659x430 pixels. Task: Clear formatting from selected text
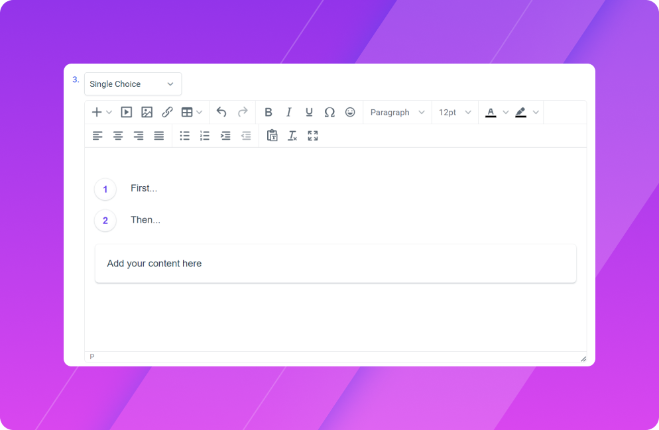click(292, 136)
